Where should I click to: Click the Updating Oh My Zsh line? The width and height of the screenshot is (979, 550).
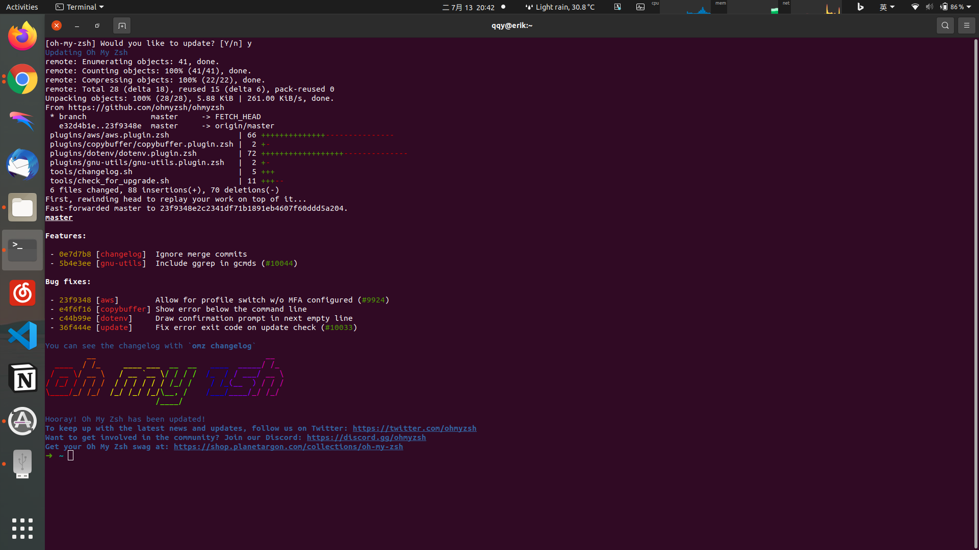click(x=86, y=52)
